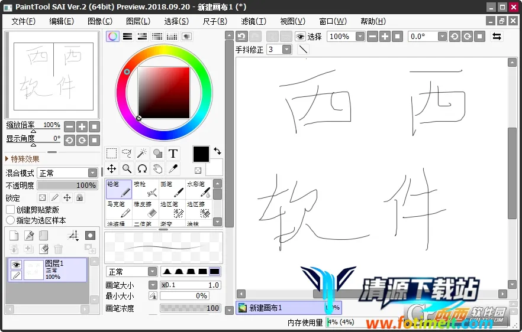Select the hand pan tool
This screenshot has height=332, width=522.
pos(157,169)
